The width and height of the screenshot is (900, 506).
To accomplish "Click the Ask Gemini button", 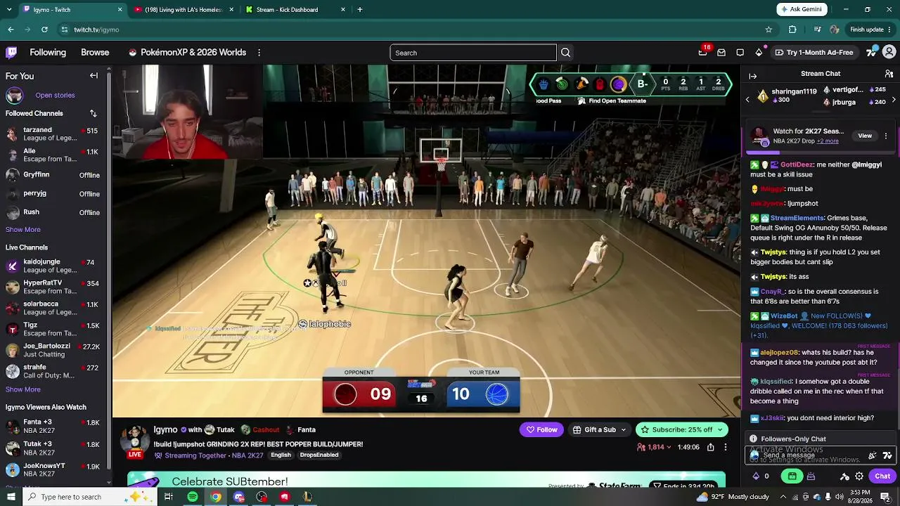I will (801, 10).
